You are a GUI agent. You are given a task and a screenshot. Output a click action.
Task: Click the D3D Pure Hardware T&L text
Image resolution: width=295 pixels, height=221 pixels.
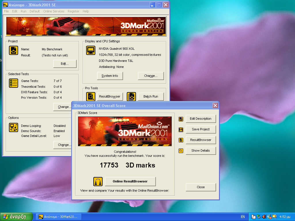click(116, 61)
